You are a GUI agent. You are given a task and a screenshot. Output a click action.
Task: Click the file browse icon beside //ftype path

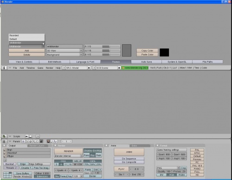[5, 156]
